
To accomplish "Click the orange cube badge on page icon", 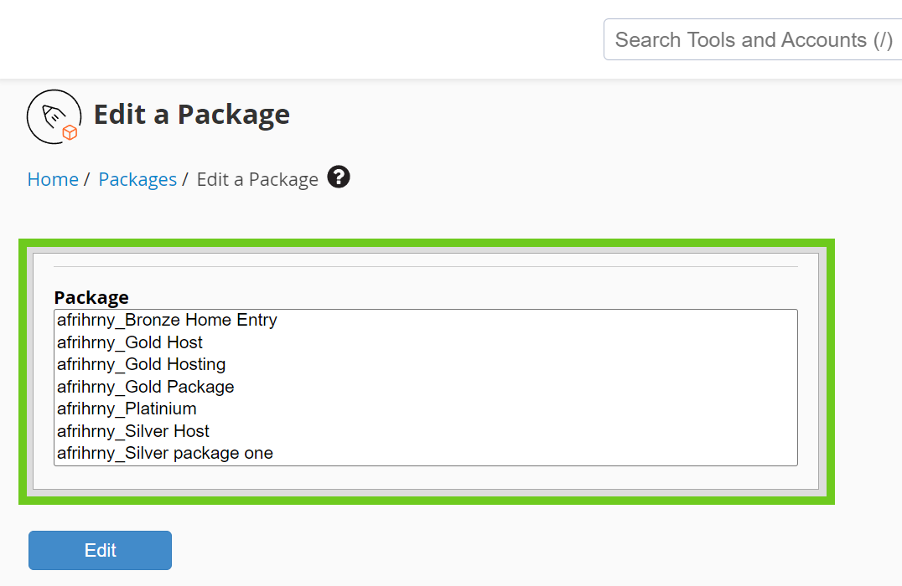I will click(70, 132).
